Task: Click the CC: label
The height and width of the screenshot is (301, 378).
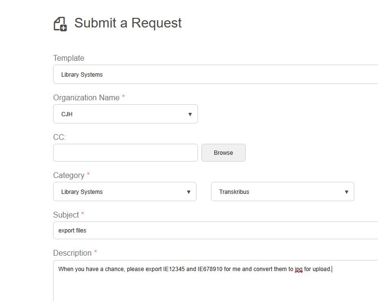Action: [x=59, y=137]
